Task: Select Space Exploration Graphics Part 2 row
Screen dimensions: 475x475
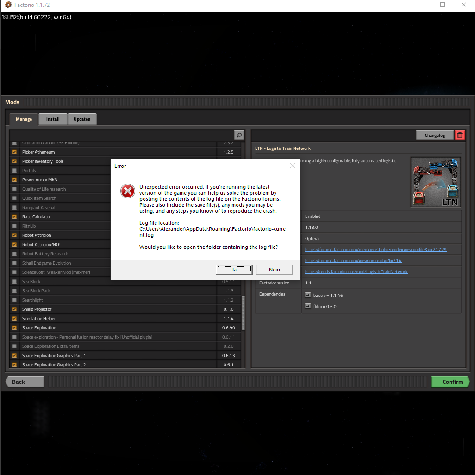Action: (125, 365)
